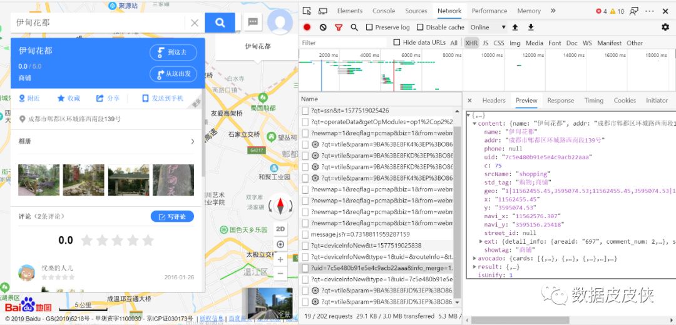The width and height of the screenshot is (676, 325).
Task: Click the inspect element picker icon
Action: click(307, 11)
